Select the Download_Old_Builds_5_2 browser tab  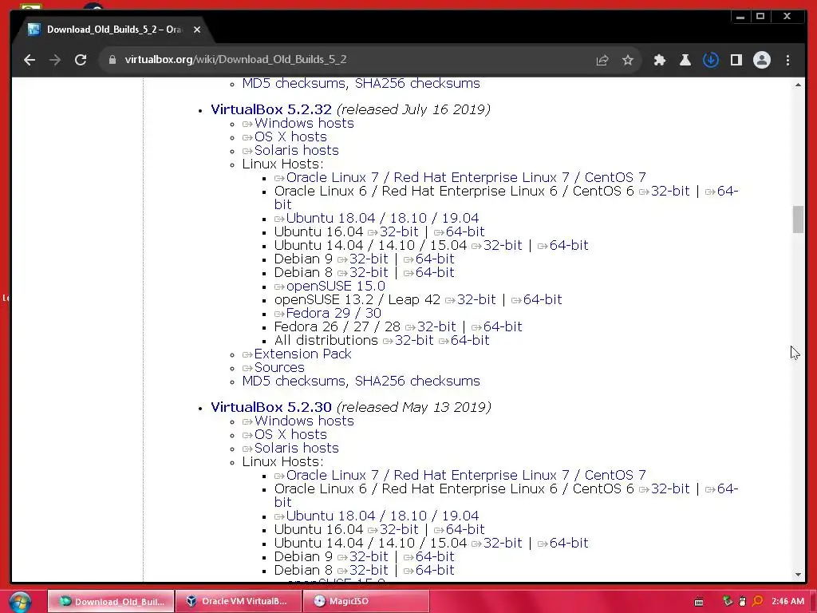[114, 30]
